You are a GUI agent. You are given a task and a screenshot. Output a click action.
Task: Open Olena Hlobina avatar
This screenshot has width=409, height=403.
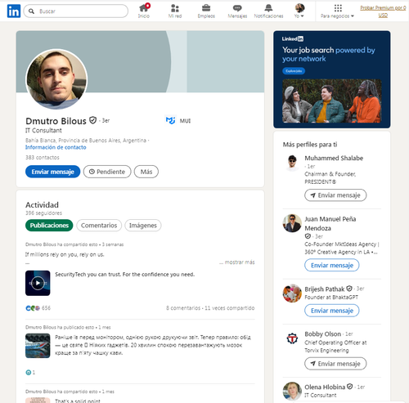(292, 391)
